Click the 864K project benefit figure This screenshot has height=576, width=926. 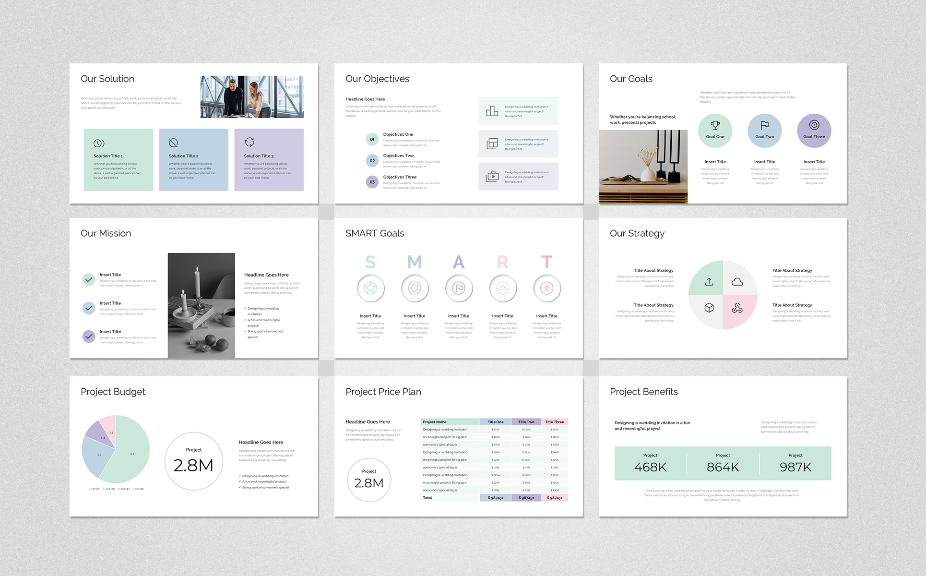723,467
